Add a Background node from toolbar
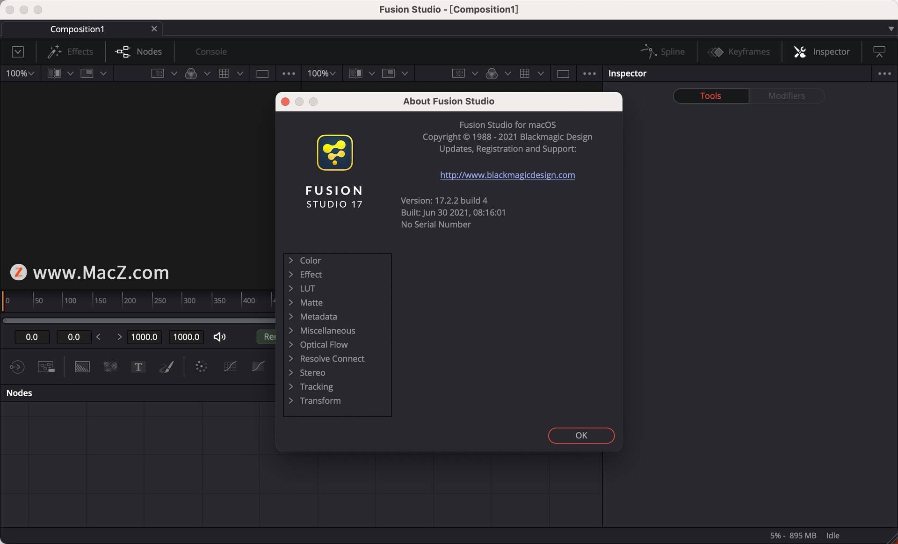This screenshot has width=898, height=544. pyautogui.click(x=82, y=367)
